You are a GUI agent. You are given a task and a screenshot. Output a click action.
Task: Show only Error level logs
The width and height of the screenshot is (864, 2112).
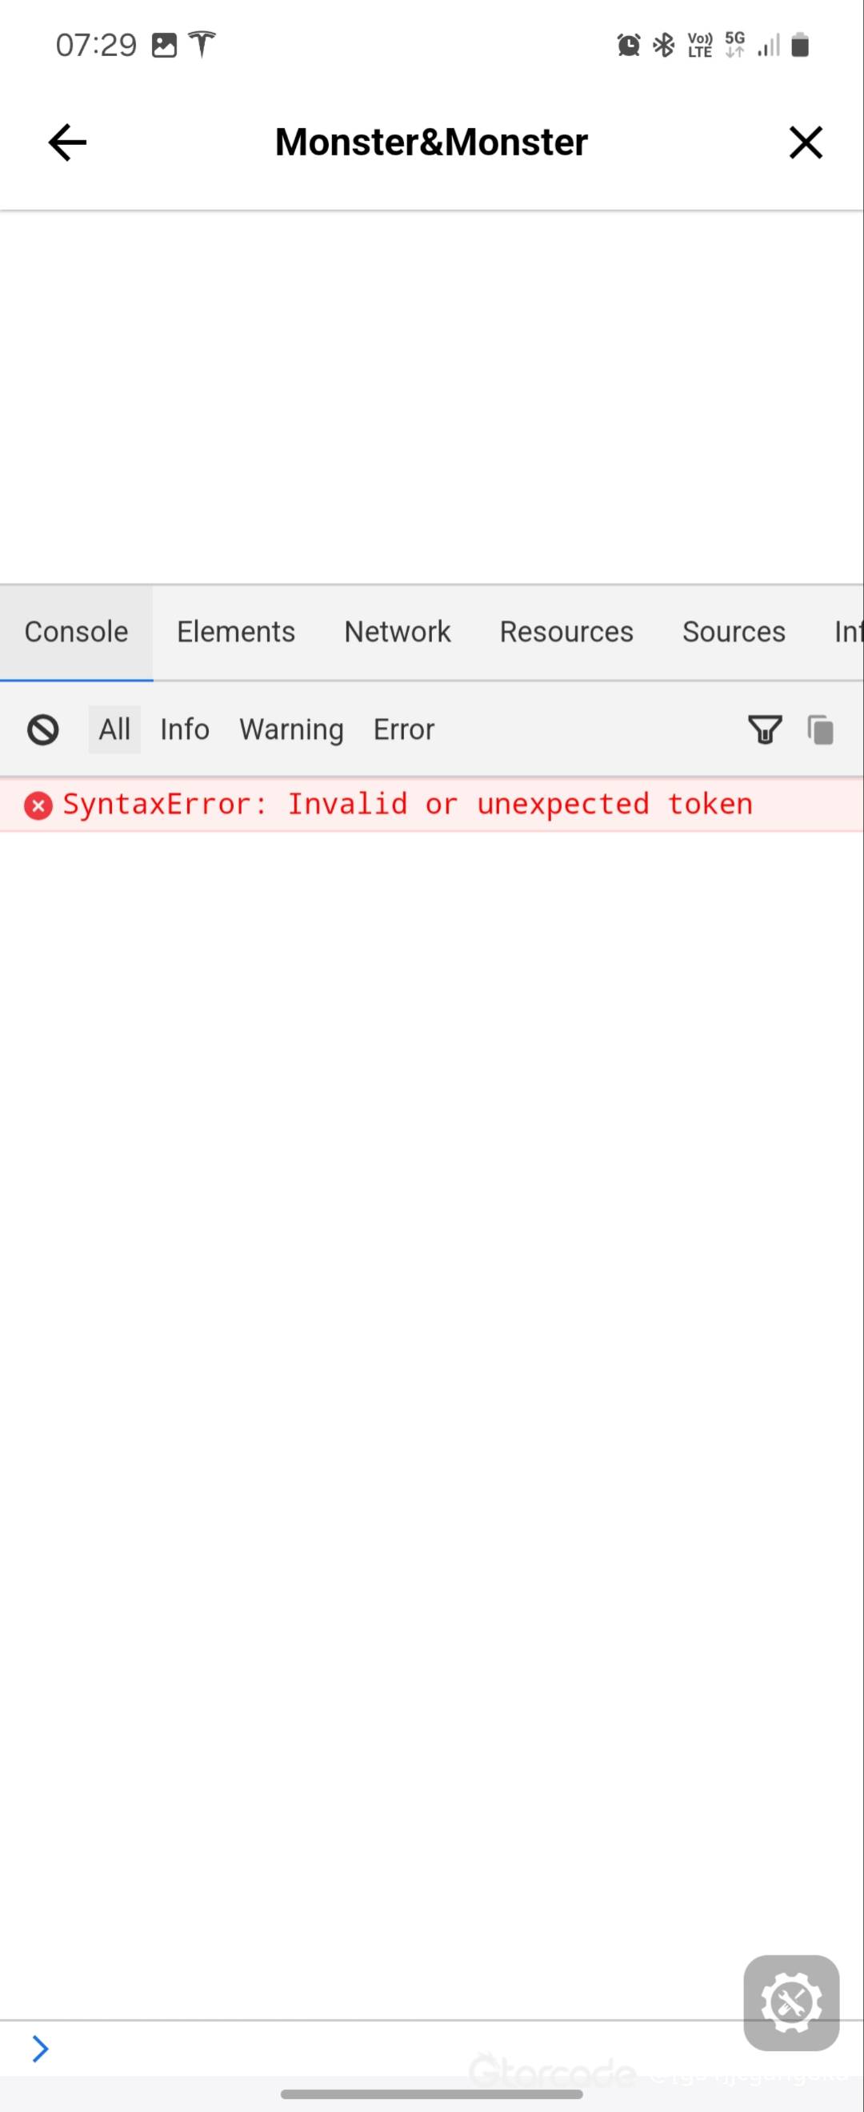tap(404, 729)
